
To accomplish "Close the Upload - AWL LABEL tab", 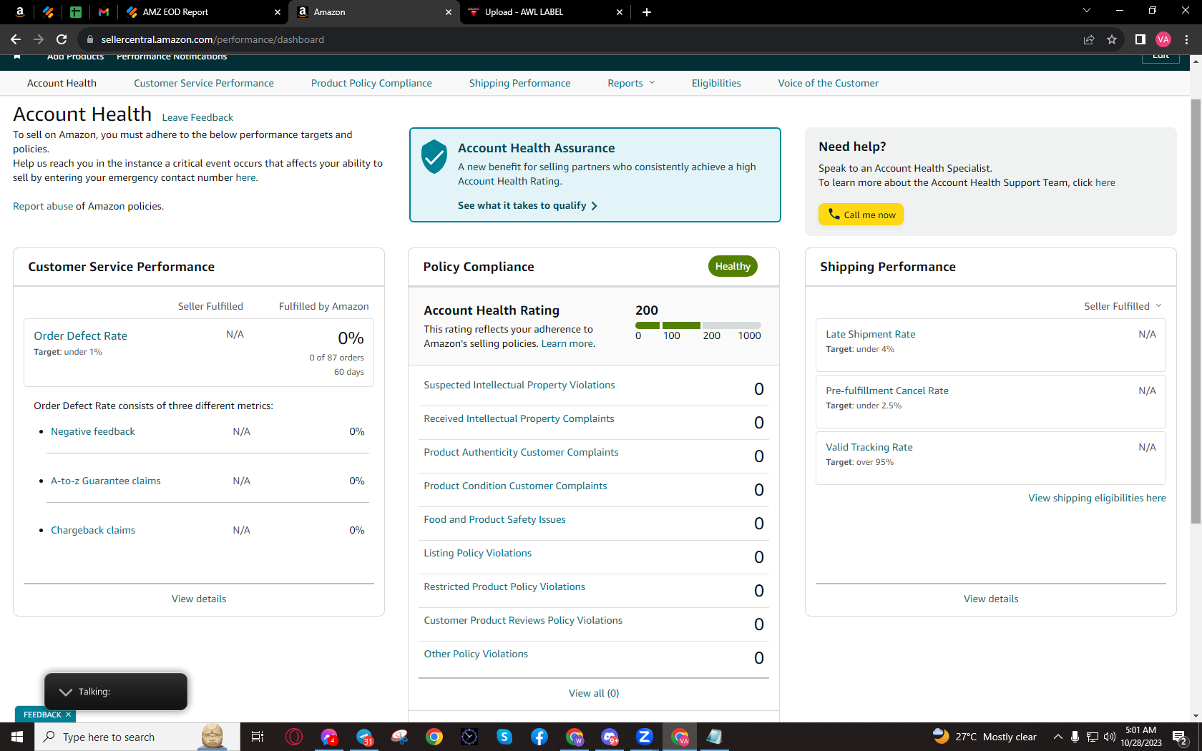I will click(620, 12).
